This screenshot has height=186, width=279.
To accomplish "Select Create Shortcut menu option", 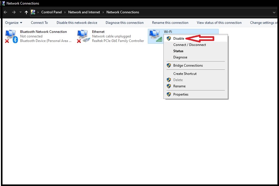I will 185,73.
